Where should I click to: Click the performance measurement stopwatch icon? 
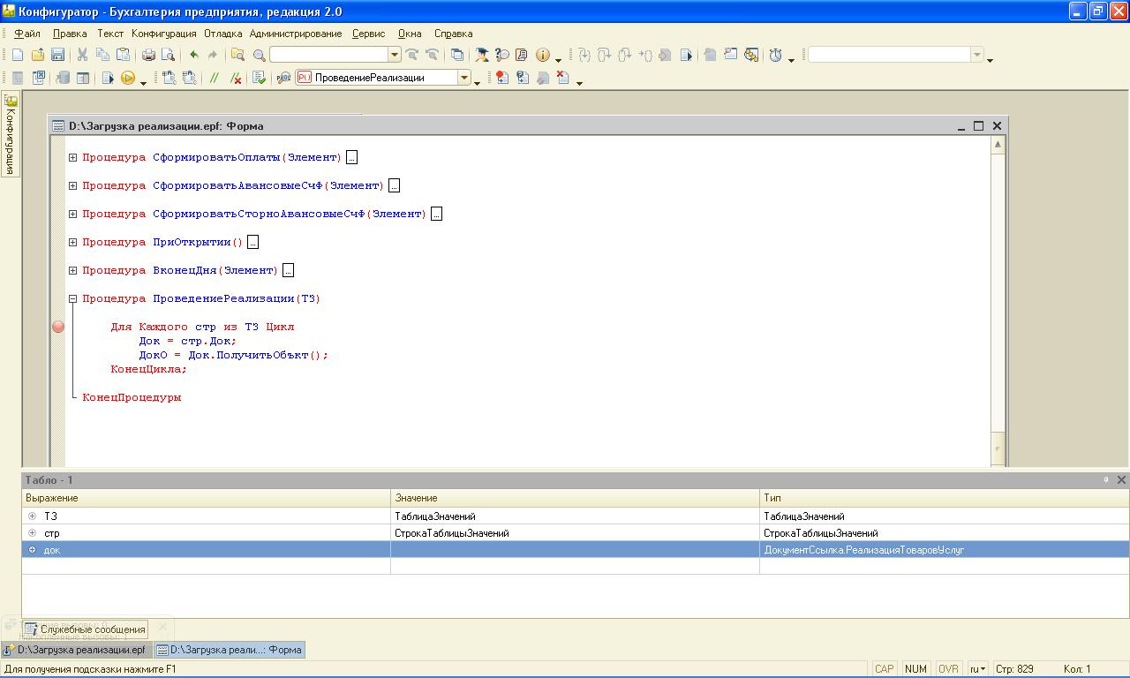pyautogui.click(x=775, y=55)
